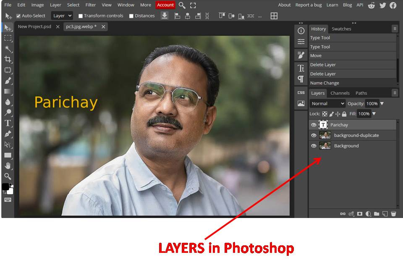
Task: Enable the Distances checkbox
Action: [x=131, y=16]
